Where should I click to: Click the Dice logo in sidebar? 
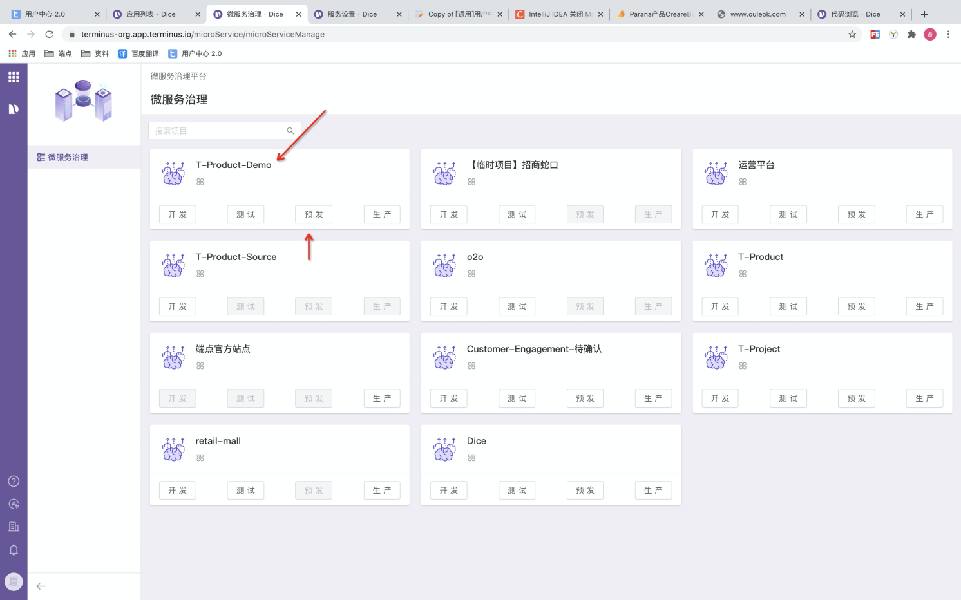(x=14, y=109)
